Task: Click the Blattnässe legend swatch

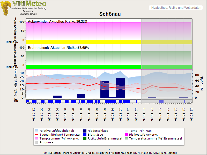Action: click(x=85, y=135)
